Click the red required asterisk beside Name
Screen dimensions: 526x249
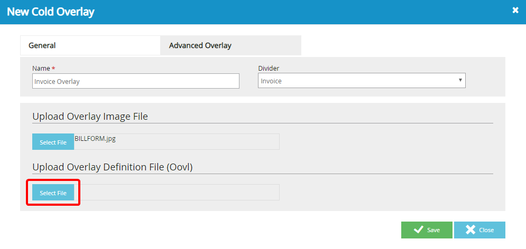pos(53,69)
